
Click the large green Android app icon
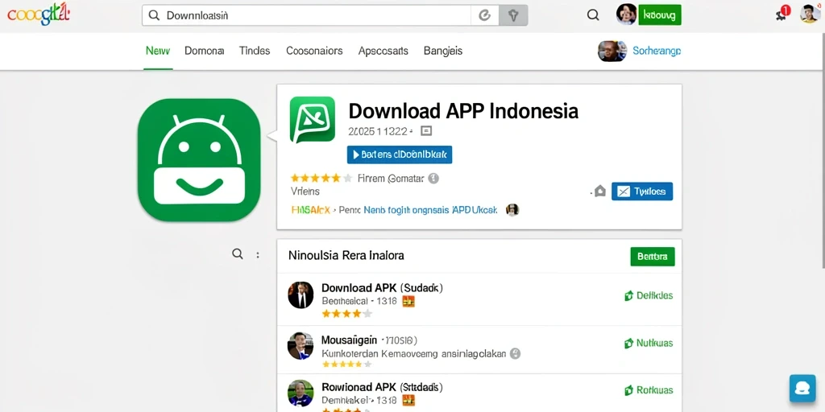pos(199,160)
